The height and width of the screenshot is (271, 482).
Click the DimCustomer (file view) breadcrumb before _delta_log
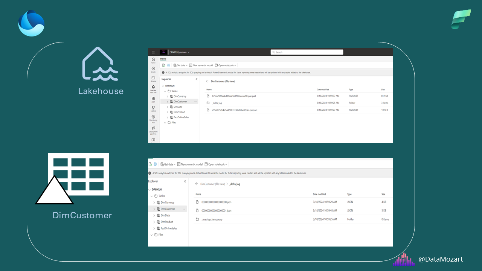point(212,184)
